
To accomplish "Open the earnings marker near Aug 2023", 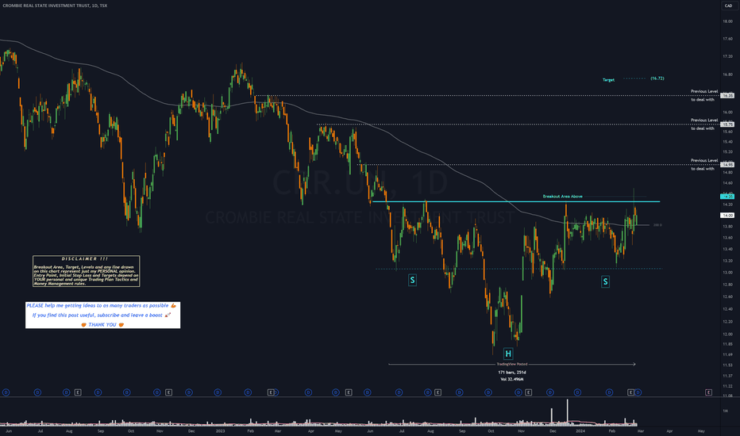I will click(438, 392).
